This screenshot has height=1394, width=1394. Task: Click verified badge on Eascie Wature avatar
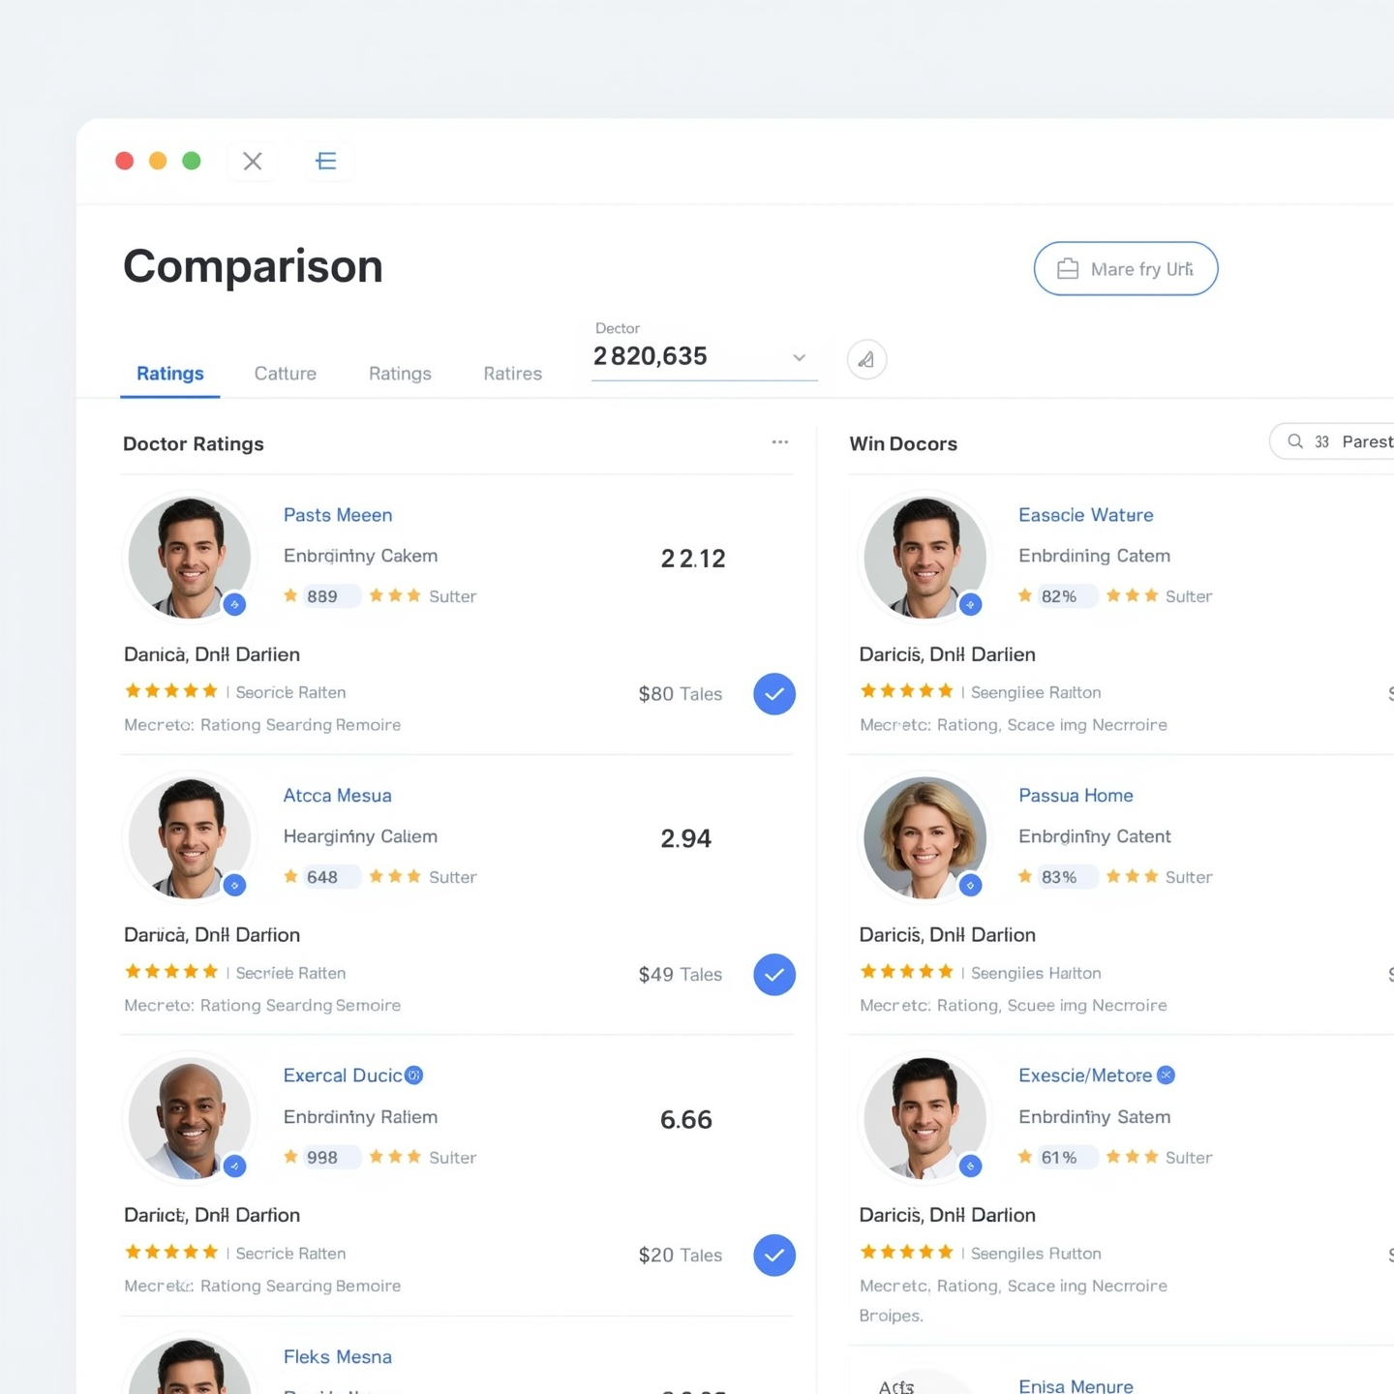(x=970, y=605)
